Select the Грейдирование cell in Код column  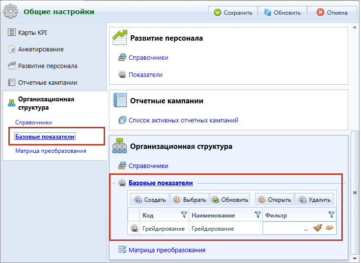(x=164, y=229)
